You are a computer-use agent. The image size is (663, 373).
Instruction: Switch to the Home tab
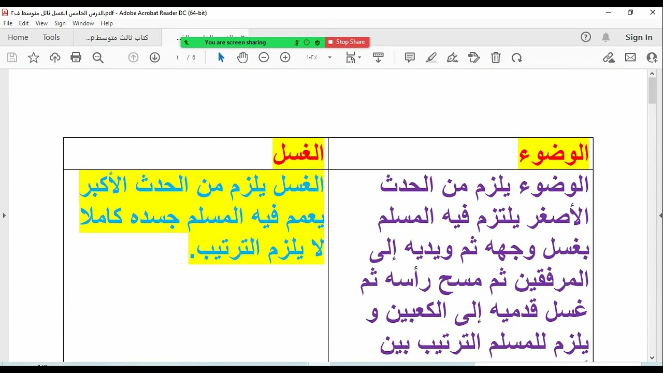18,37
